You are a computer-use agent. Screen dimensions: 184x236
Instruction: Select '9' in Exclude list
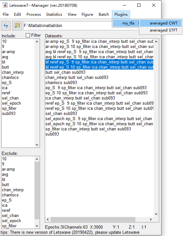pos(18,164)
